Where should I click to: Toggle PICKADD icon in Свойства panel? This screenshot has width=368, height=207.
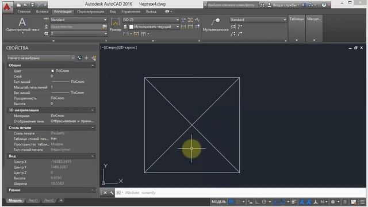[x=79, y=57]
